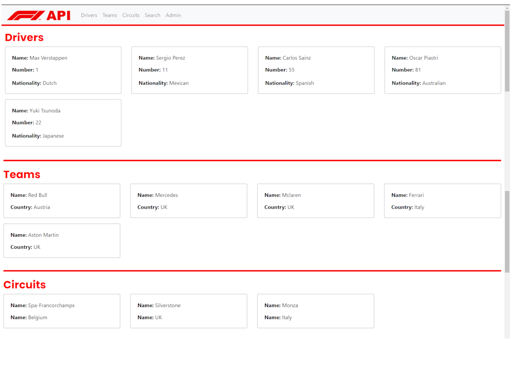Viewport: 514px width, 386px height.
Task: Select the Sergio Perez driver card
Action: [190, 70]
